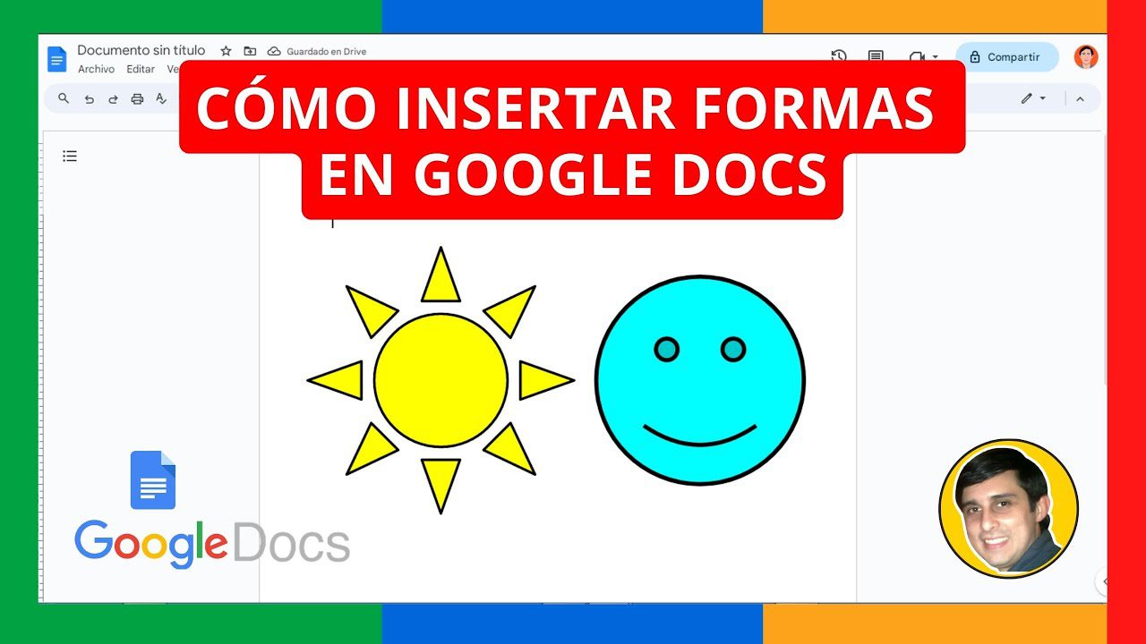Click the Undo icon
This screenshot has width=1146, height=644.
coord(88,98)
